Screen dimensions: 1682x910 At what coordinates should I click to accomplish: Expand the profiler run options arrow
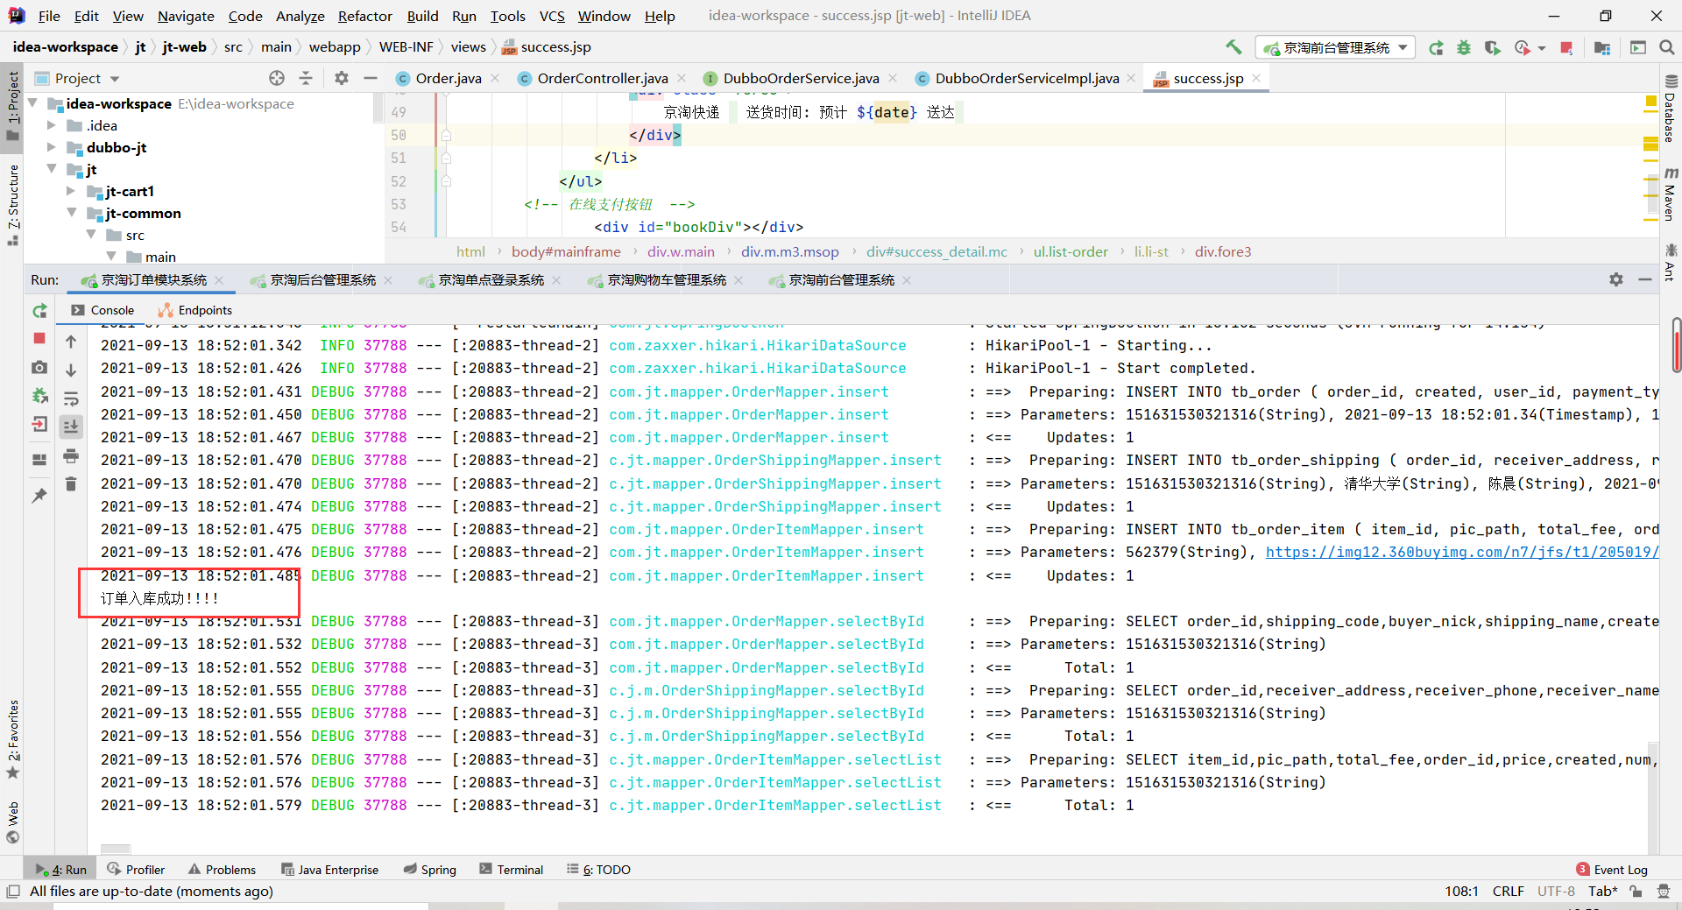[1542, 48]
